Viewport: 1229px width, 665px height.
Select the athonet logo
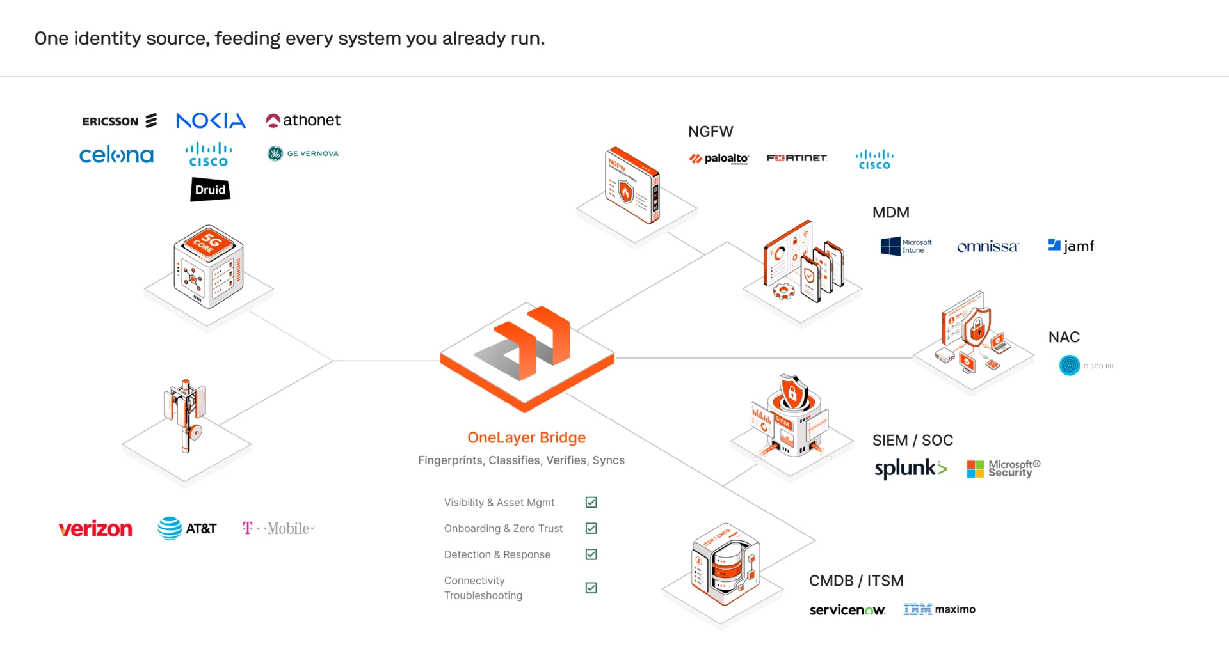(x=303, y=120)
